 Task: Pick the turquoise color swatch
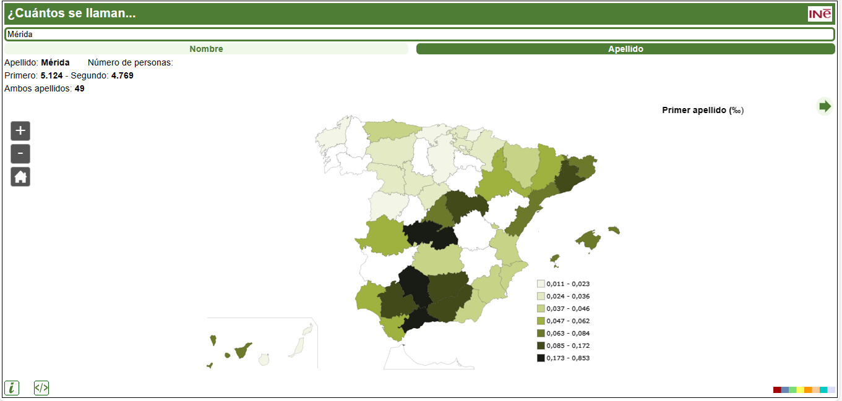point(823,390)
